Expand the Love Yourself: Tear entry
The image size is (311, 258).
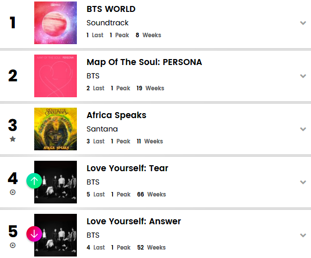coord(303,182)
